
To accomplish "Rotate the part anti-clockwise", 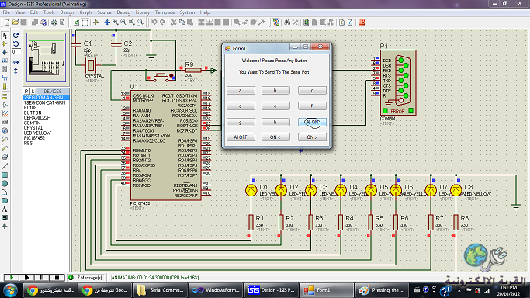I will click(x=16, y=44).
